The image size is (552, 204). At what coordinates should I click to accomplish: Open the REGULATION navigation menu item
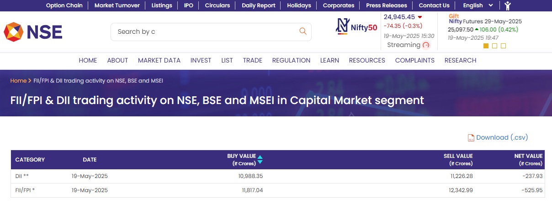[291, 60]
